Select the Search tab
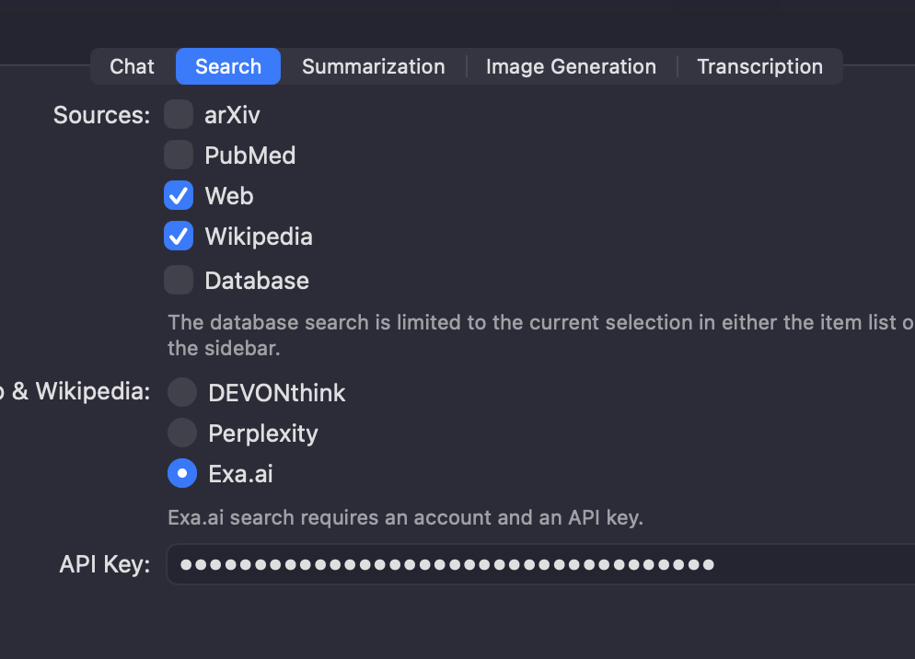Screen dimensions: 915x659 pyautogui.click(x=228, y=67)
